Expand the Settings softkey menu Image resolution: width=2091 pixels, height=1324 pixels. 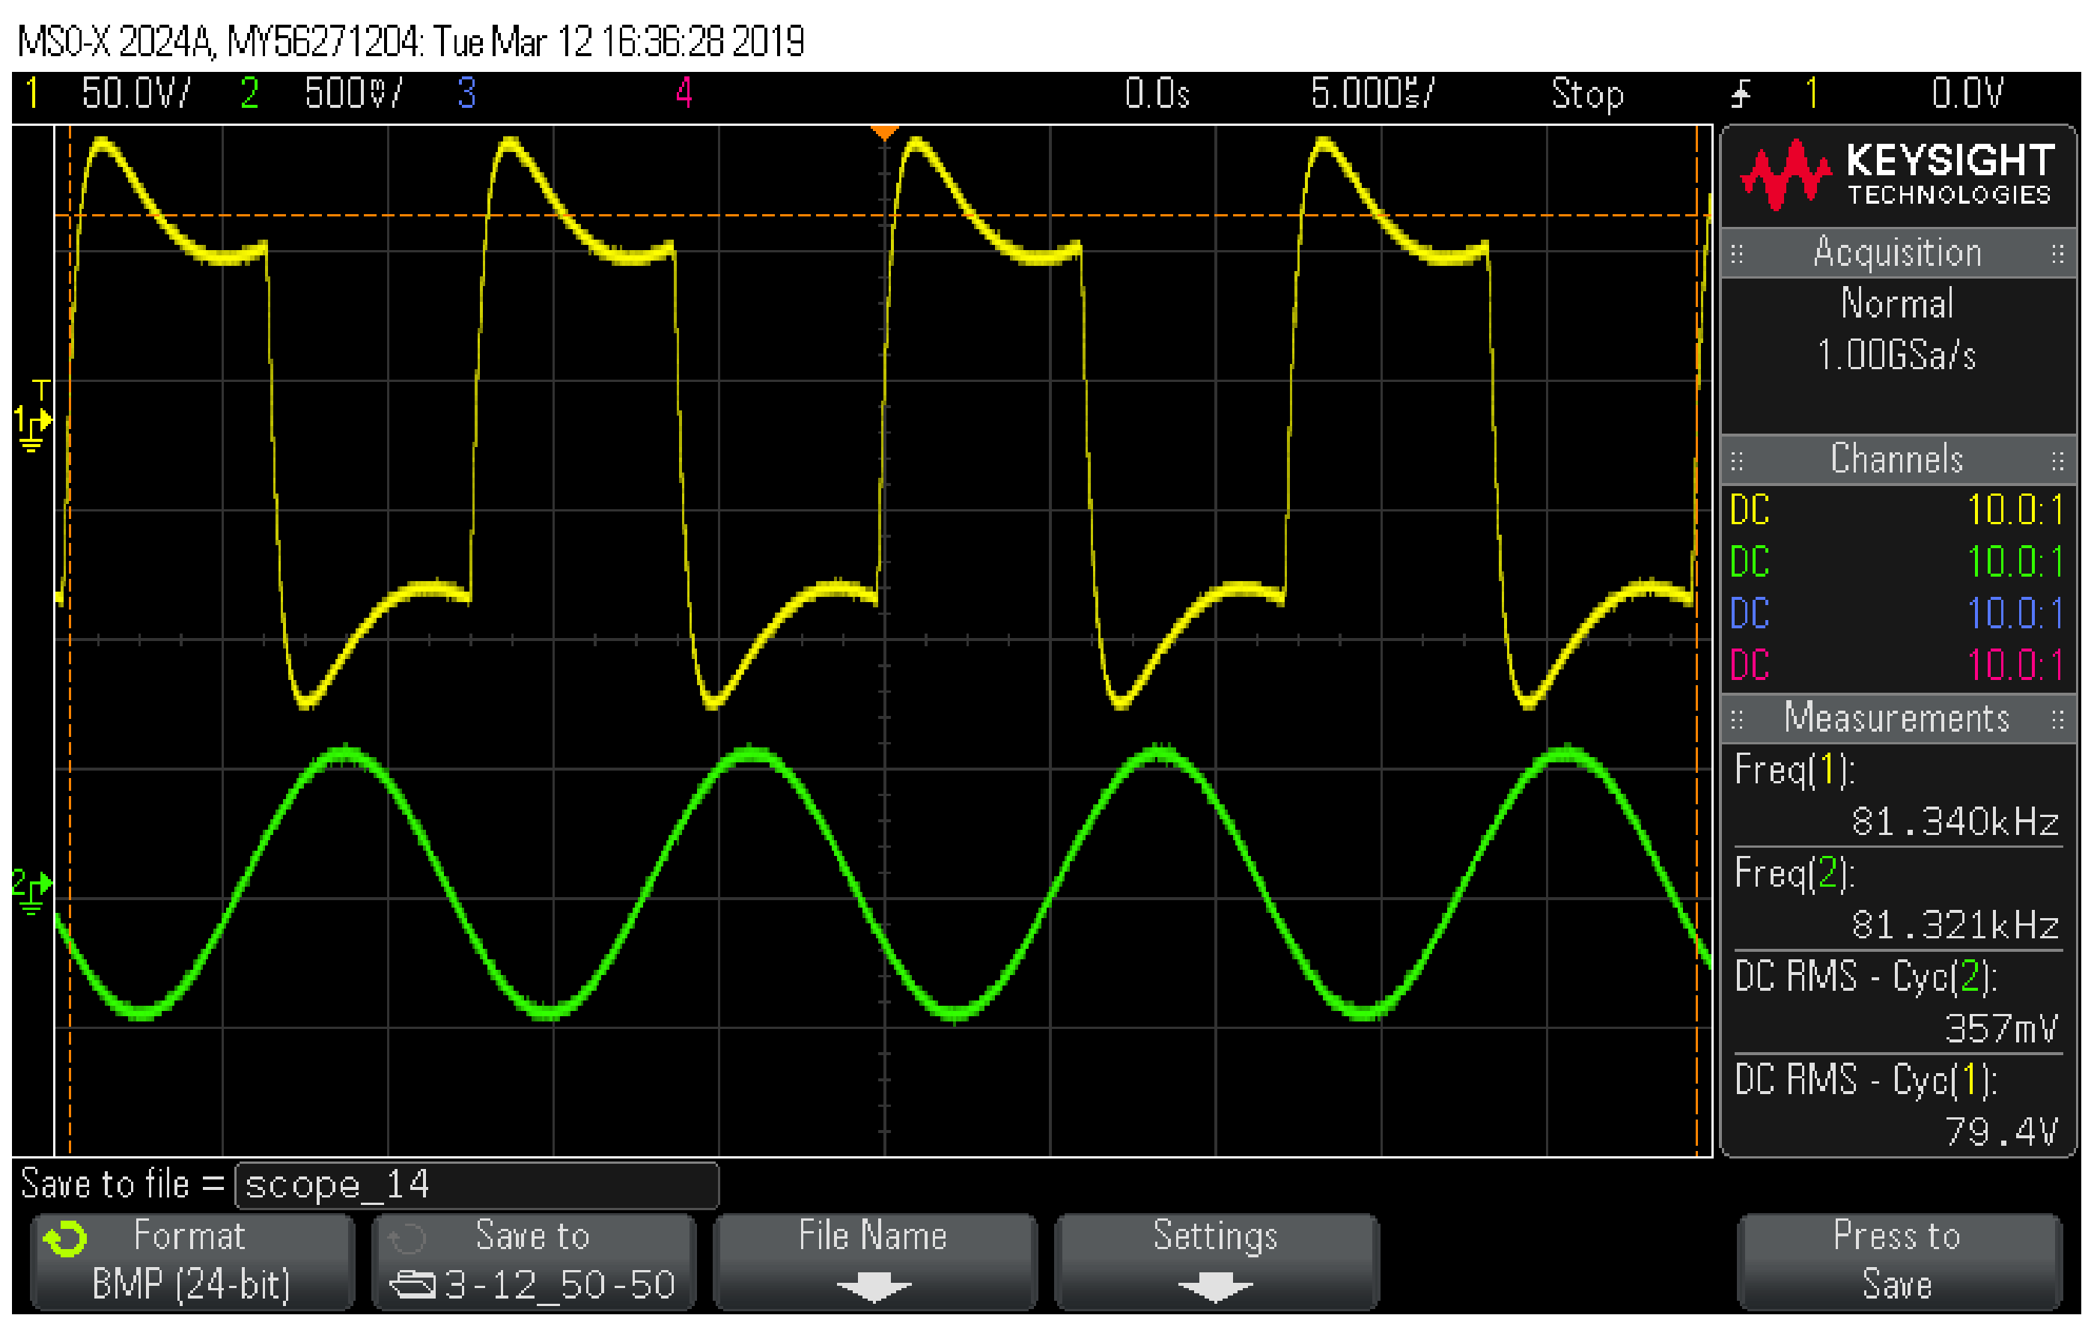1215,1260
